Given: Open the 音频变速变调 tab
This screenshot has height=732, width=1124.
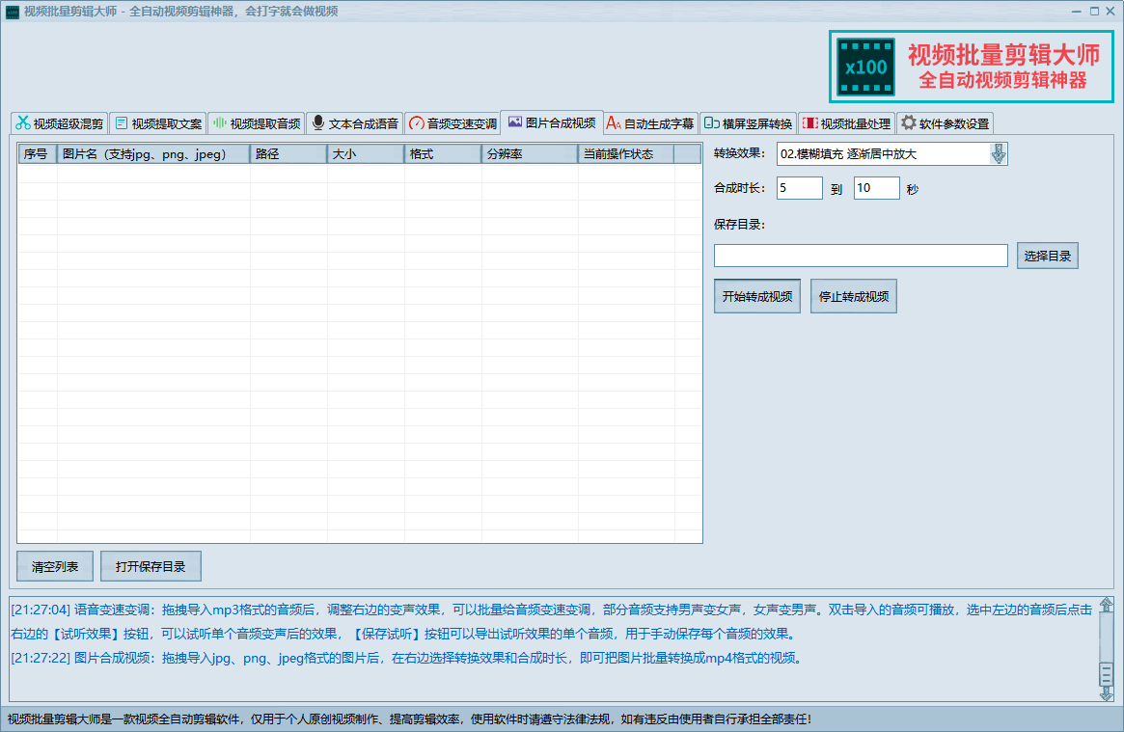Looking at the screenshot, I should [453, 123].
